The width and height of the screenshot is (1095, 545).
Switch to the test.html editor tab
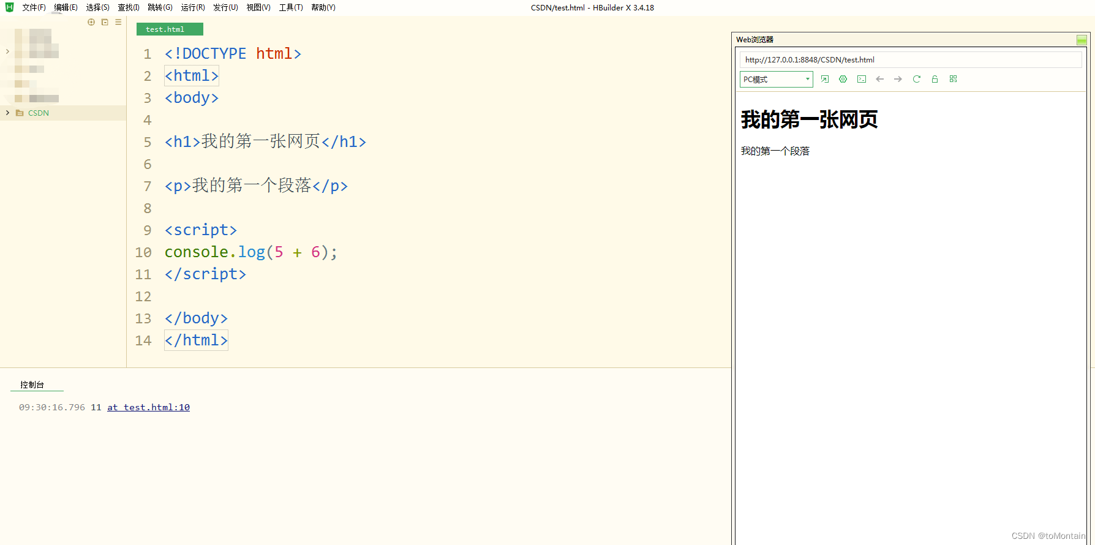click(170, 29)
